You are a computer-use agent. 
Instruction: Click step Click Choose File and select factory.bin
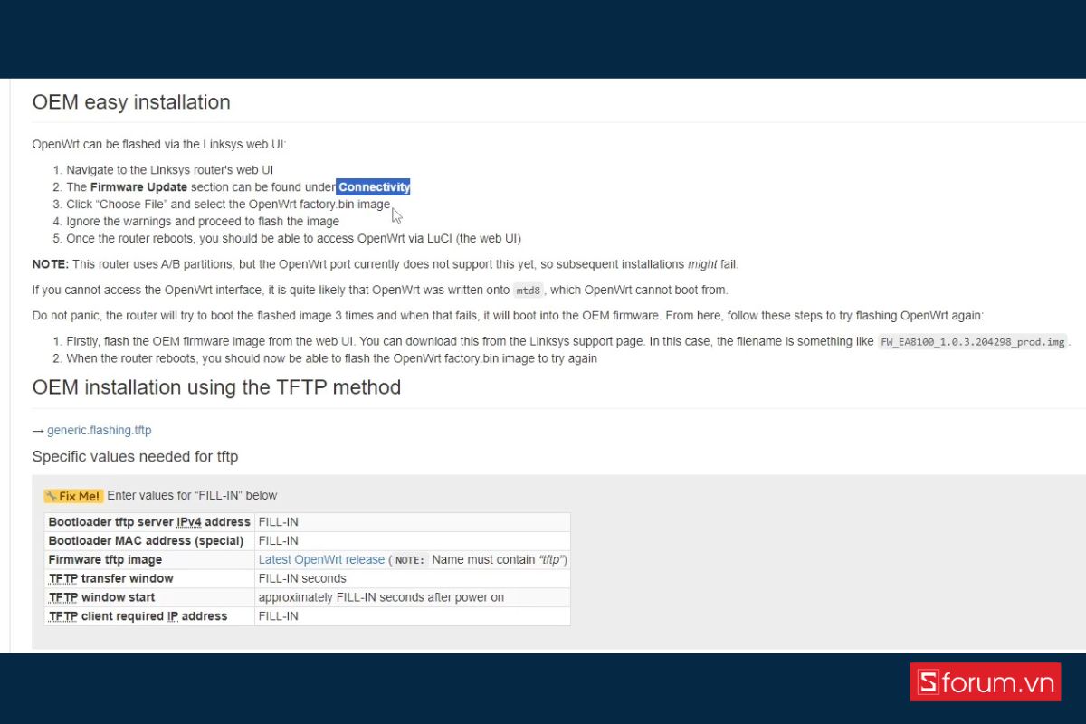[x=228, y=205]
